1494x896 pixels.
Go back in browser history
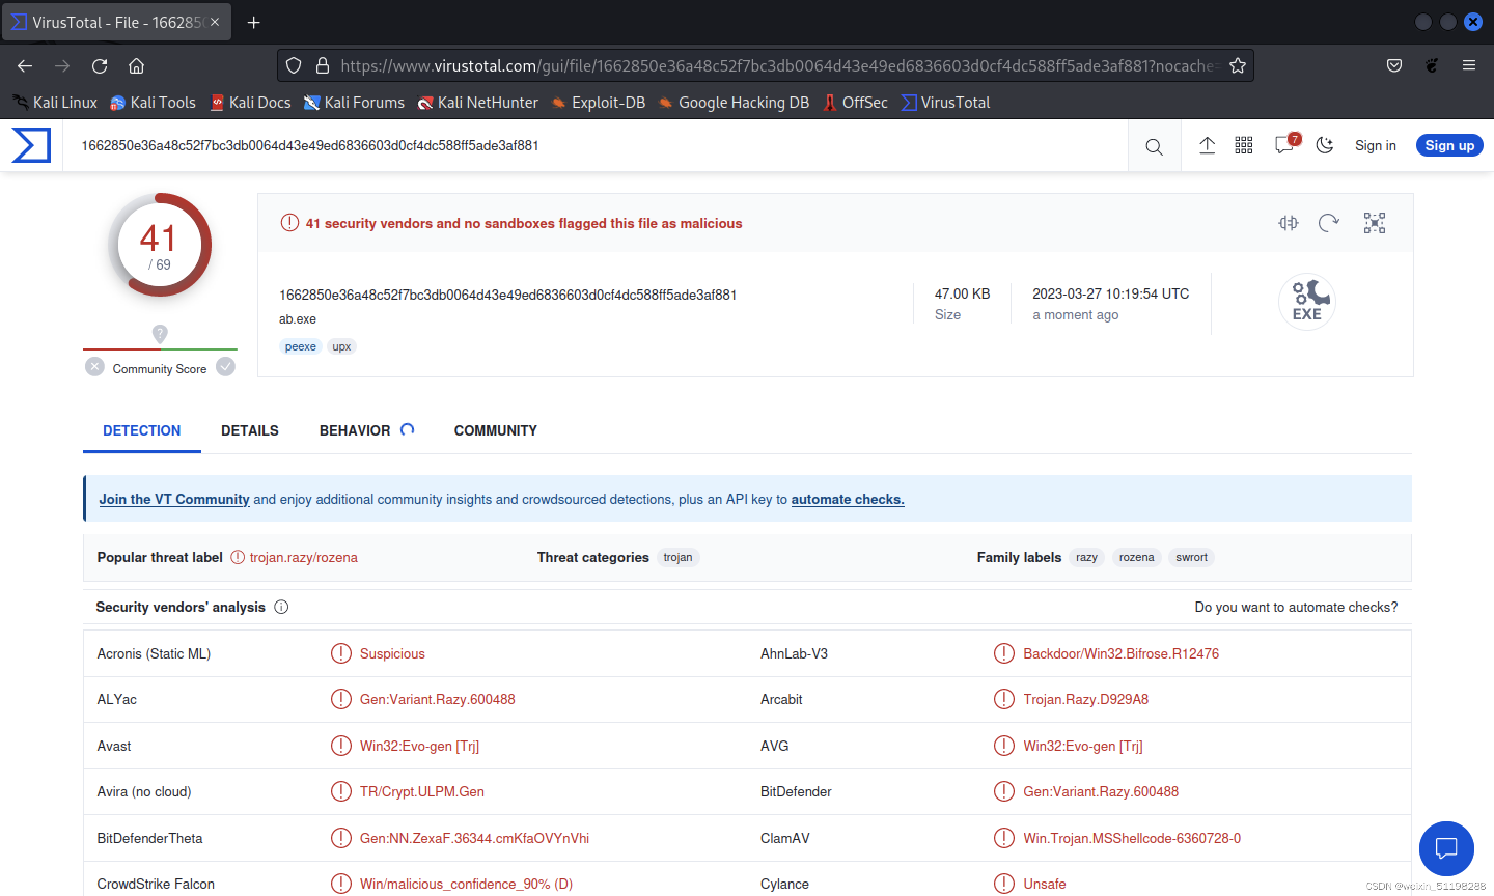click(x=25, y=66)
